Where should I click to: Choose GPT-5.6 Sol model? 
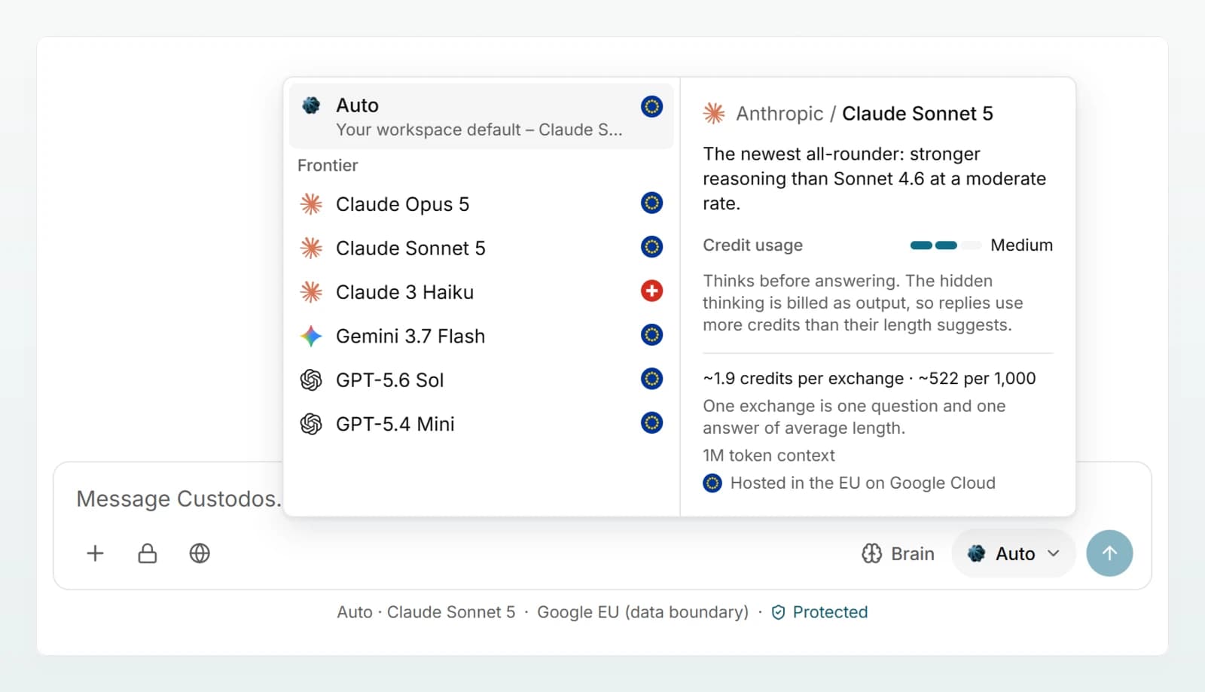[481, 380]
